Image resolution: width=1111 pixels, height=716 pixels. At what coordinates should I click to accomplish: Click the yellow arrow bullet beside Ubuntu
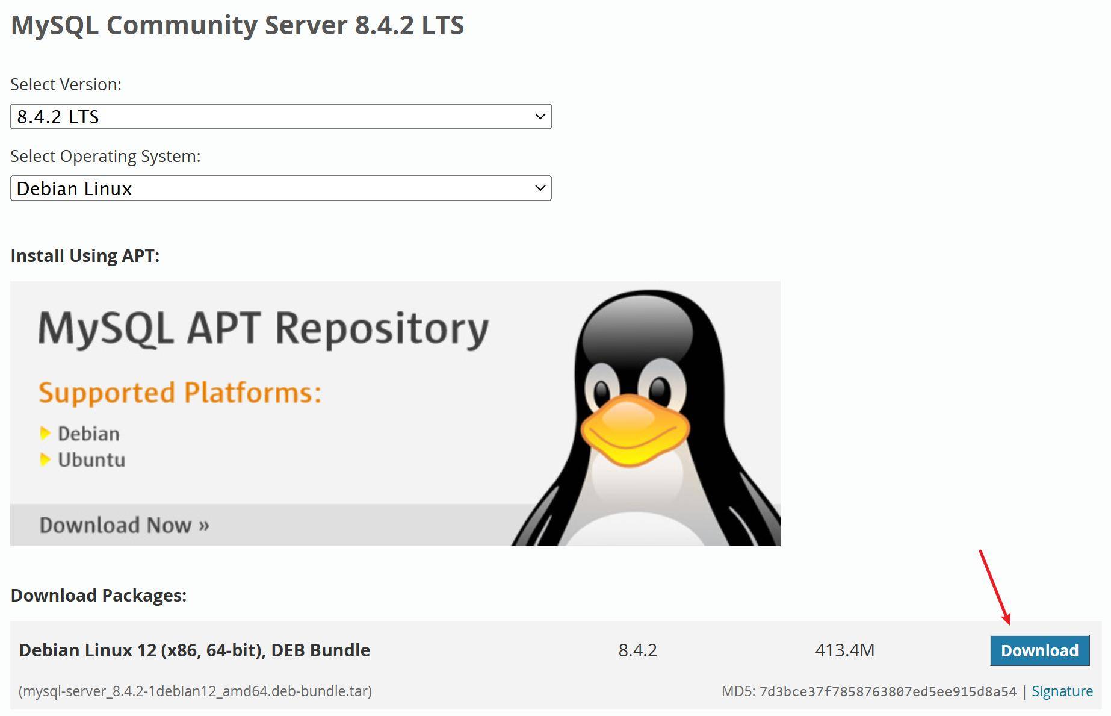45,460
